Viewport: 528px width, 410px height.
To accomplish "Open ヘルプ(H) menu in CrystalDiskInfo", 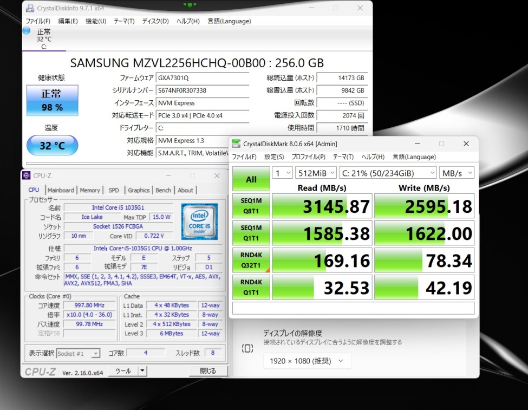I will click(188, 21).
